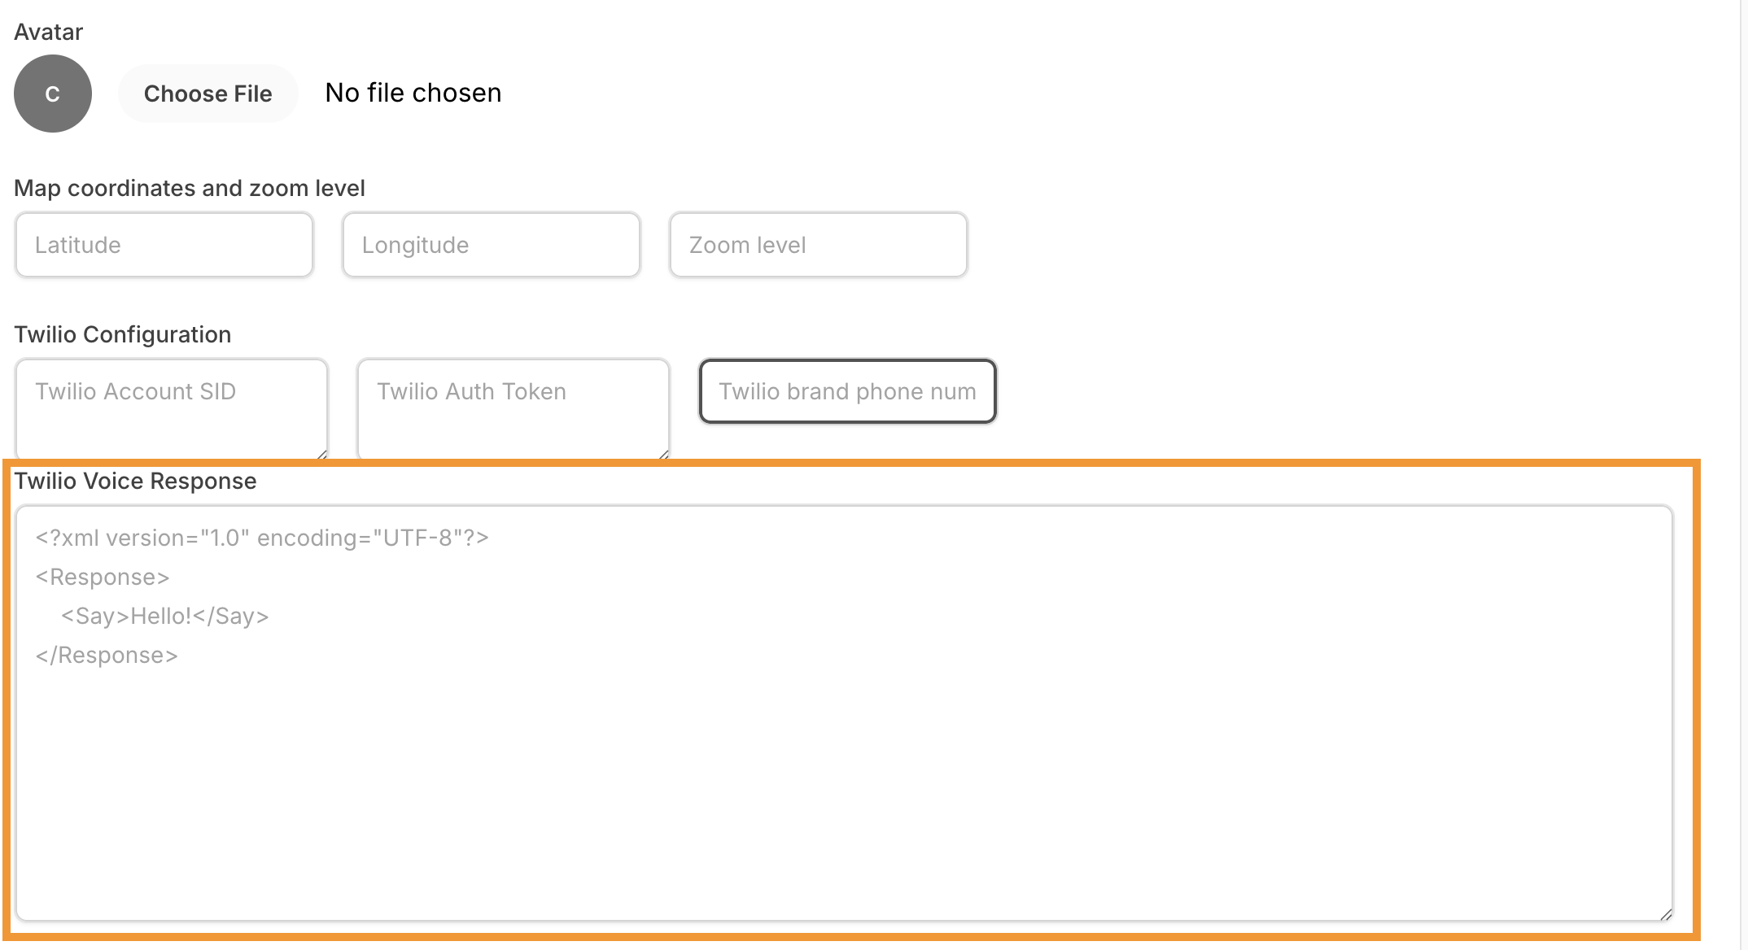Screen dimensions: 1748x950
Task: Click into the Longitude field
Action: tap(492, 245)
